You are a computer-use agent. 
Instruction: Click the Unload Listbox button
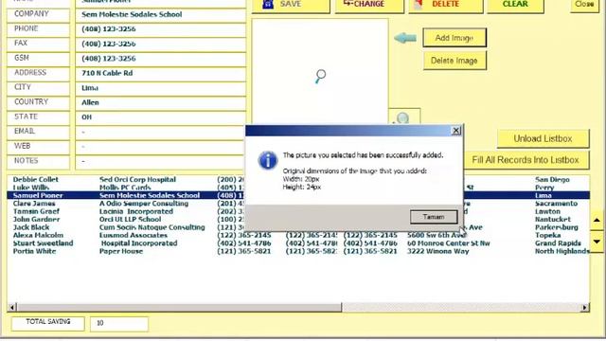(543, 139)
